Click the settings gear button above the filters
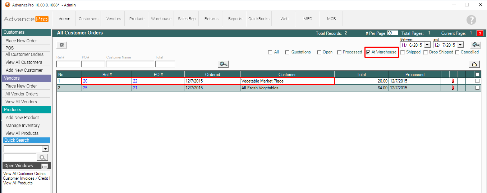 62,45
